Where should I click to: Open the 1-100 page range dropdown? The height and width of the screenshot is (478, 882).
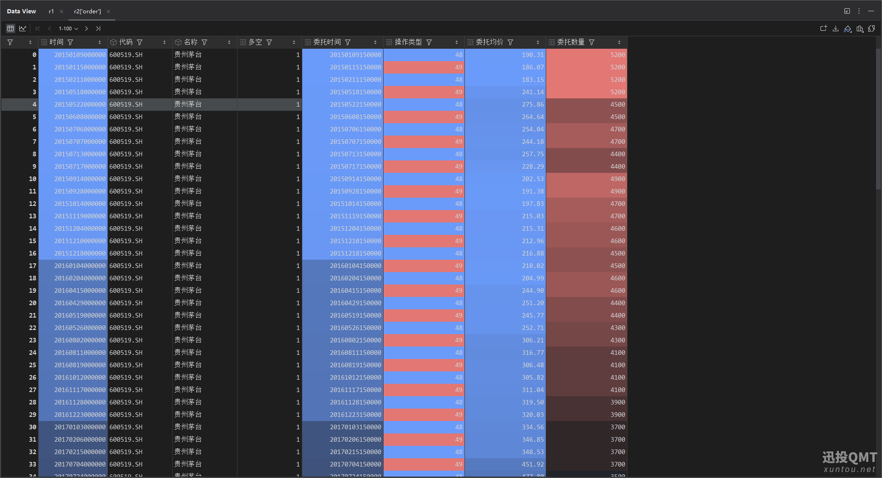click(68, 28)
